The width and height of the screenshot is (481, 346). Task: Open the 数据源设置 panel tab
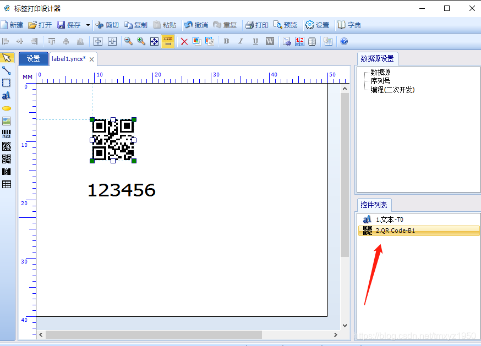click(378, 58)
